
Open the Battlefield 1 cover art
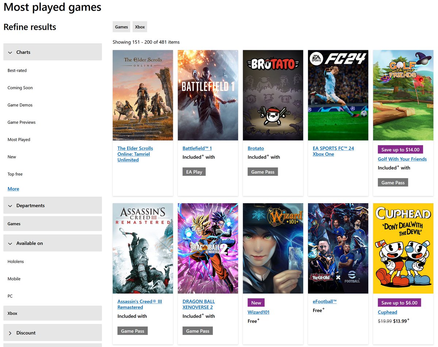click(208, 95)
